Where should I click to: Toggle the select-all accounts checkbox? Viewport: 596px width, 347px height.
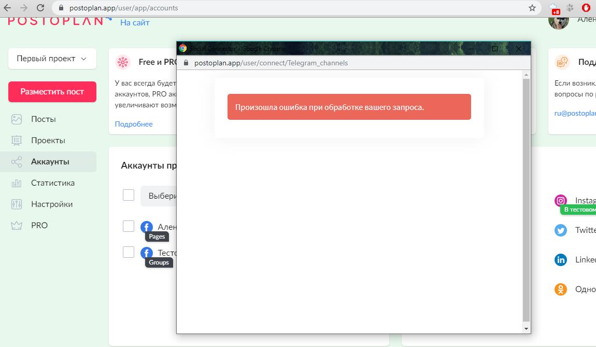(x=129, y=195)
